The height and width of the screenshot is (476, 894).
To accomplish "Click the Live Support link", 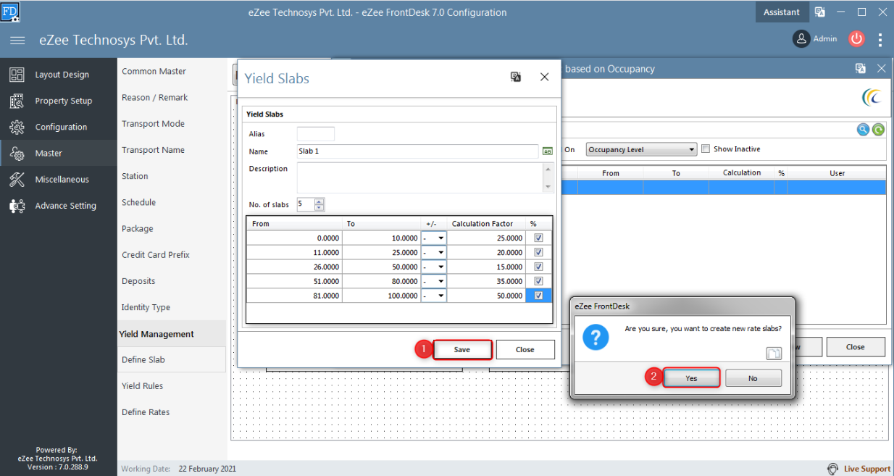I will pos(867,469).
